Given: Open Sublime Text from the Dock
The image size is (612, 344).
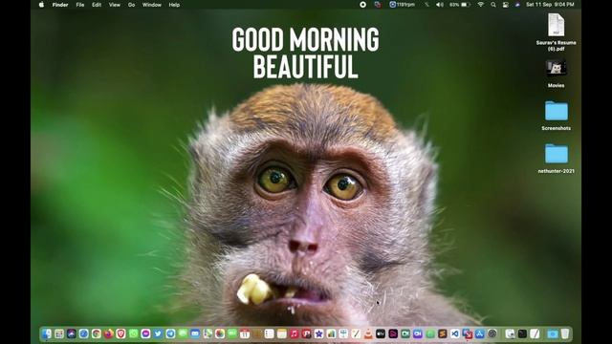Looking at the screenshot, I should (x=442, y=333).
